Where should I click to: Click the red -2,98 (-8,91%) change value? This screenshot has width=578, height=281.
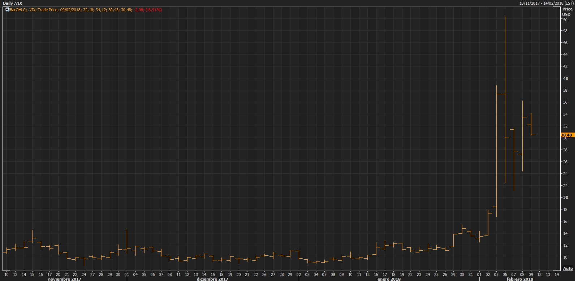148,10
